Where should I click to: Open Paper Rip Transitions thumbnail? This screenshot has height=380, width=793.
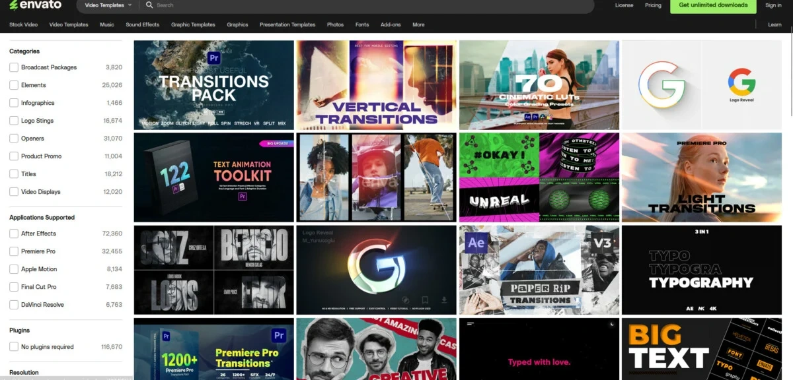coord(539,270)
